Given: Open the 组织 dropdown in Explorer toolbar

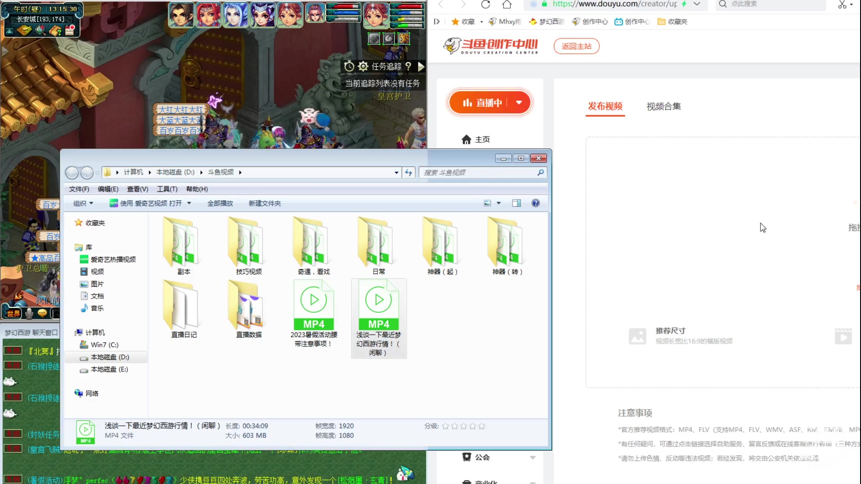Looking at the screenshot, I should point(83,203).
